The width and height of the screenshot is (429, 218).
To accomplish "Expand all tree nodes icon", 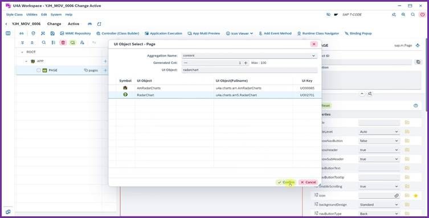I will (22, 43).
